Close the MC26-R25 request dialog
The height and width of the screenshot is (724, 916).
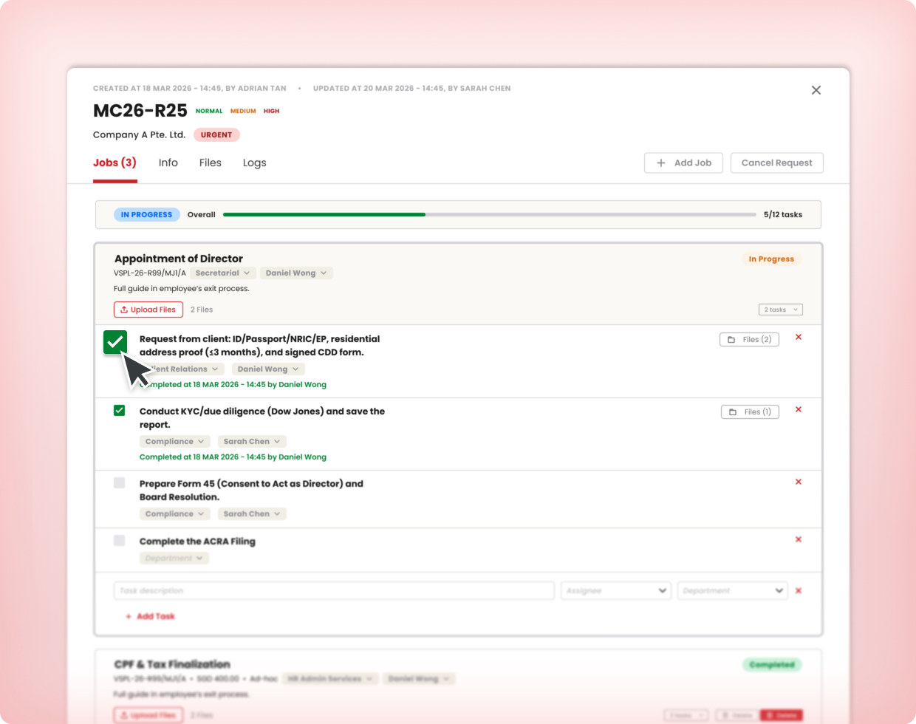(x=816, y=90)
